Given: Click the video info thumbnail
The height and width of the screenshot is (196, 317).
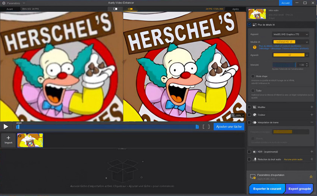Looking at the screenshot, I should pos(257,14).
